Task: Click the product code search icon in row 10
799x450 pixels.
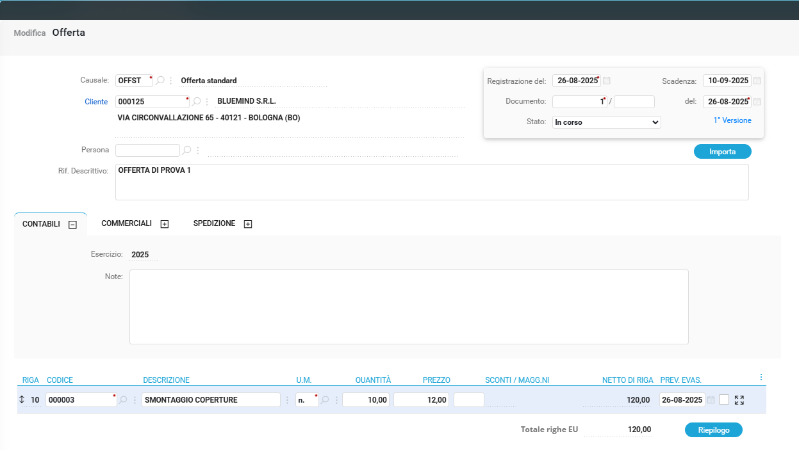Action: pyautogui.click(x=123, y=400)
